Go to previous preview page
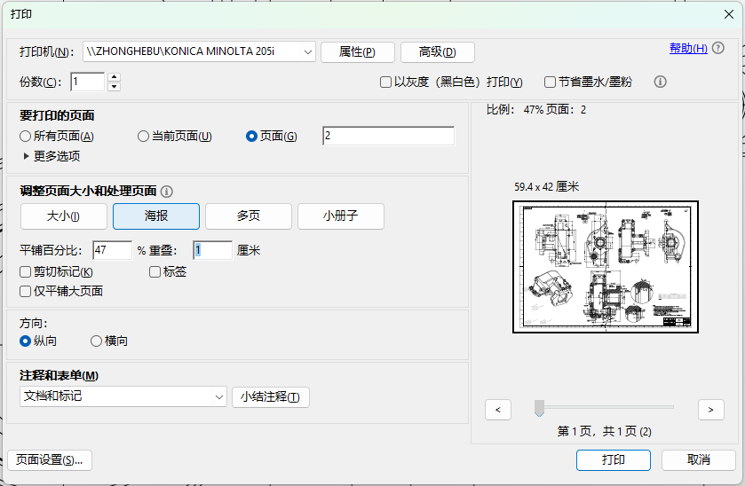This screenshot has width=745, height=486. (498, 410)
